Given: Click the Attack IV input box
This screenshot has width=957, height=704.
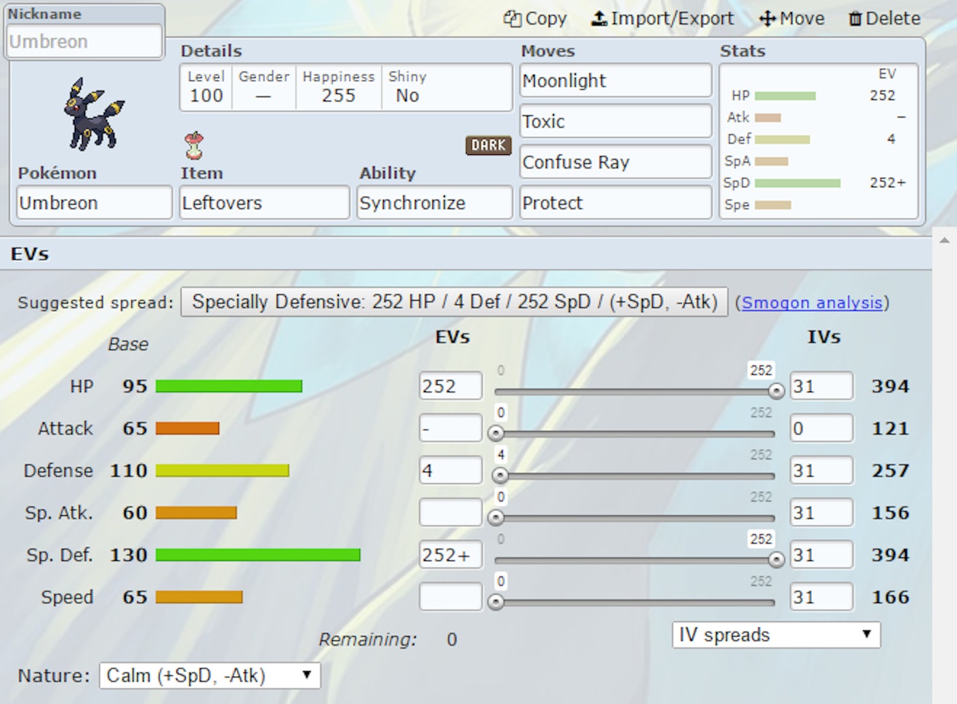Looking at the screenshot, I should [821, 428].
